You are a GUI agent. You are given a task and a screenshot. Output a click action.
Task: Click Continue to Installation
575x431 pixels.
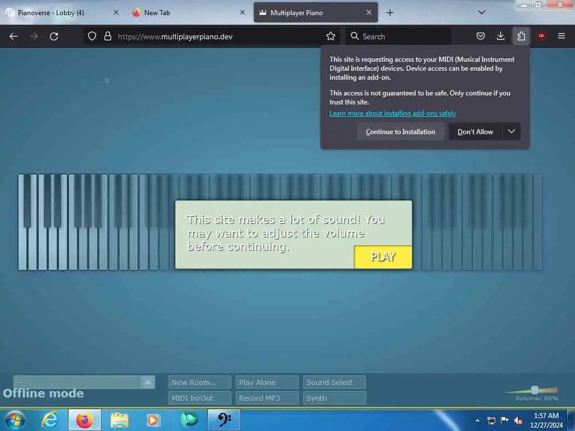(x=400, y=131)
